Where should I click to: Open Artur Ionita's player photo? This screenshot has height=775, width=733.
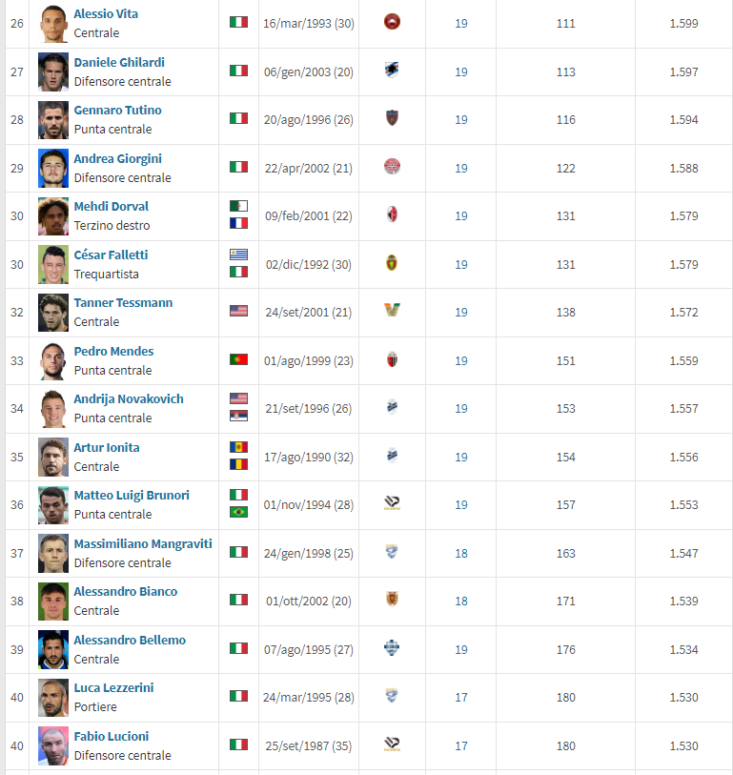(53, 457)
